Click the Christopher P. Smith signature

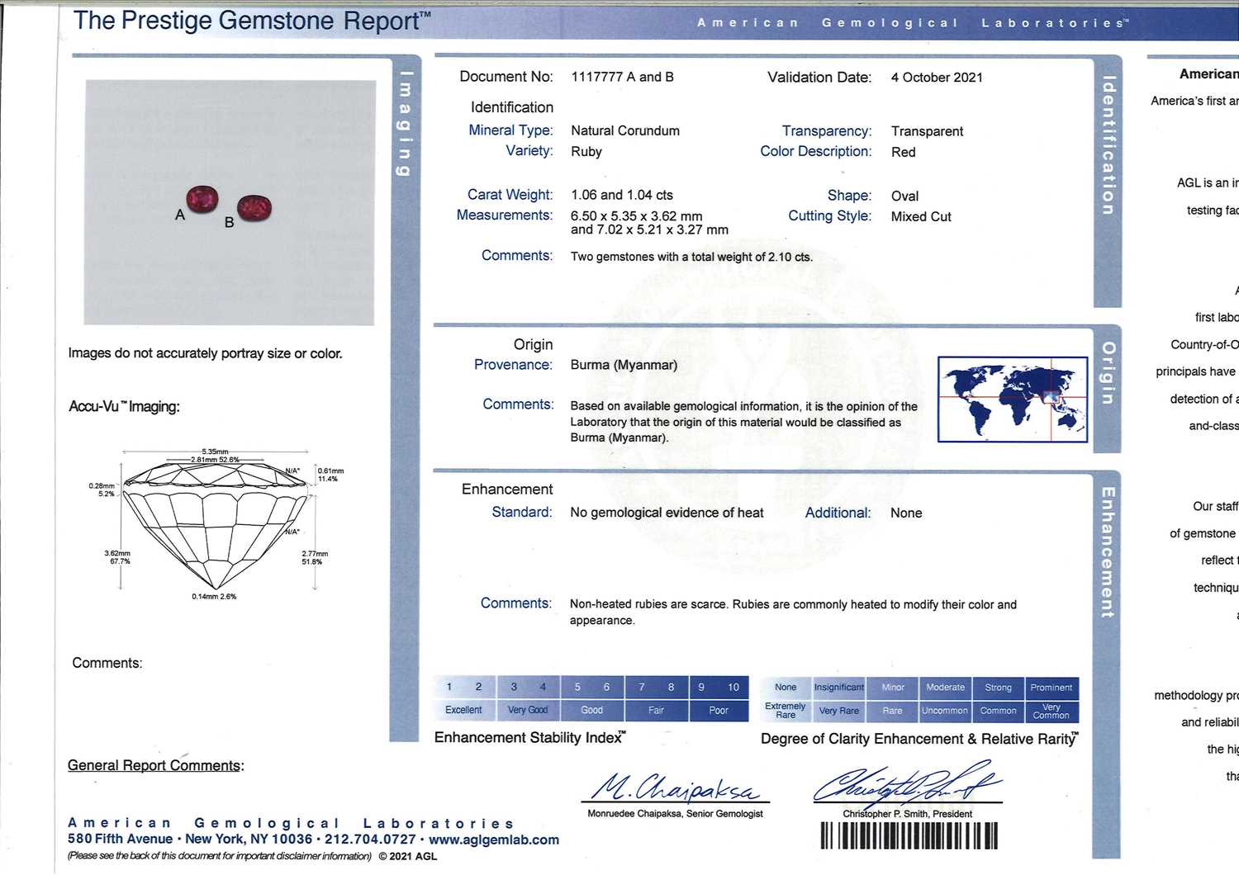(x=906, y=783)
